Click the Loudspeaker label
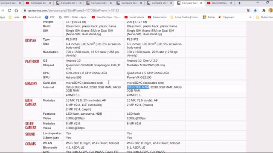Viewport: 273px width, 153px height. [x=52, y=133]
